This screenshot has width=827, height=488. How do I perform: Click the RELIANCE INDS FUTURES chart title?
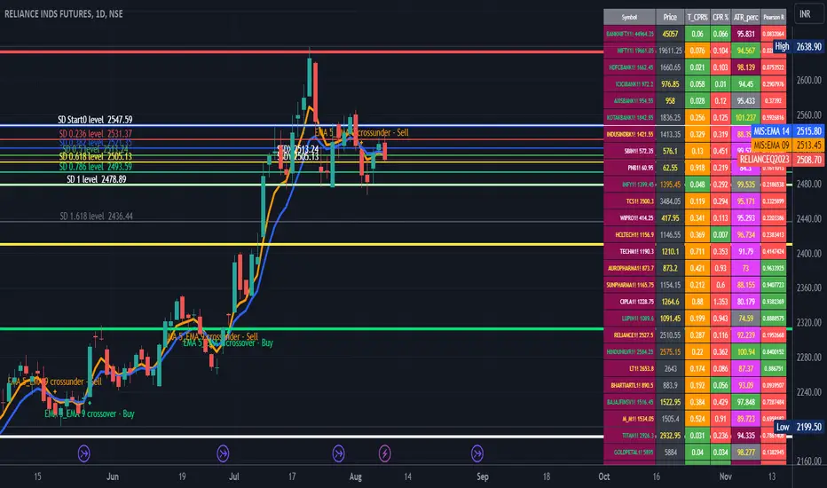(63, 14)
